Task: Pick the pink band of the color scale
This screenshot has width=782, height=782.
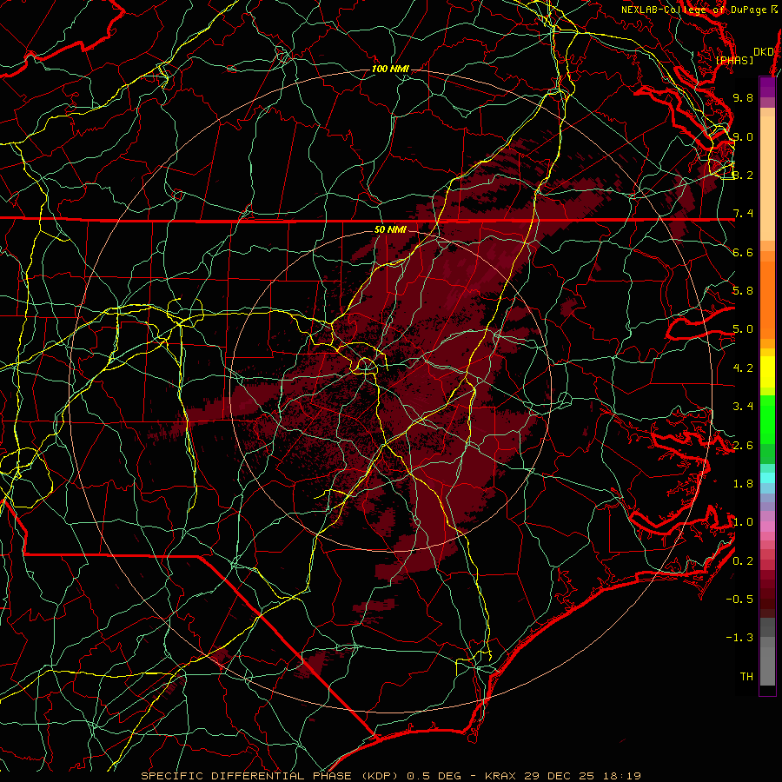Action: (x=767, y=527)
